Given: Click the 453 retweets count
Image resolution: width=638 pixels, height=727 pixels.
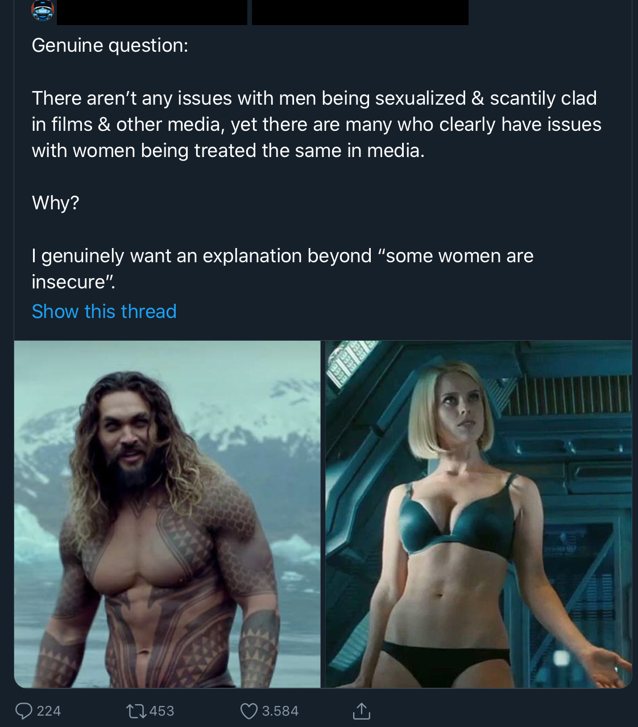Looking at the screenshot, I should (x=162, y=711).
